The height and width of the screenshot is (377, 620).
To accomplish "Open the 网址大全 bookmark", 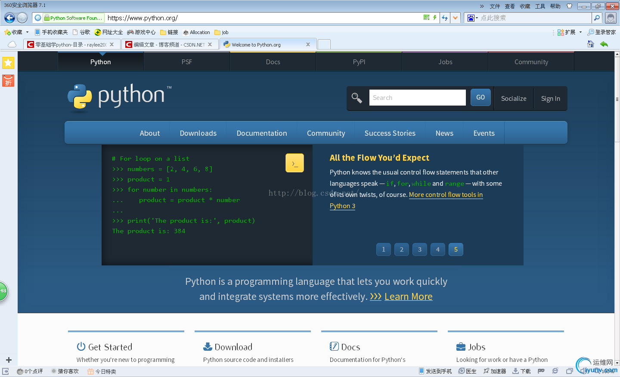I will pyautogui.click(x=108, y=32).
